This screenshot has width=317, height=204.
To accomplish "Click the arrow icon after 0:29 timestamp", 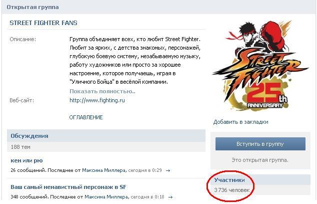I will 168,170.
